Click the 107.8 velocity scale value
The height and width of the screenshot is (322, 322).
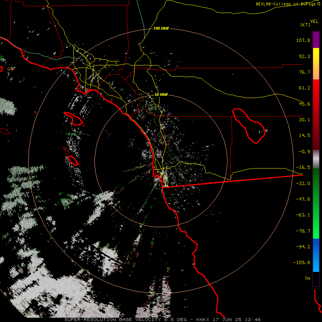coord(303,40)
